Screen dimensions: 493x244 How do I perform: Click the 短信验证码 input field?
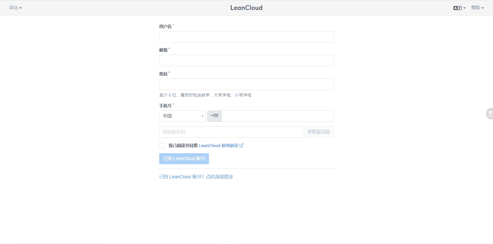(x=231, y=132)
